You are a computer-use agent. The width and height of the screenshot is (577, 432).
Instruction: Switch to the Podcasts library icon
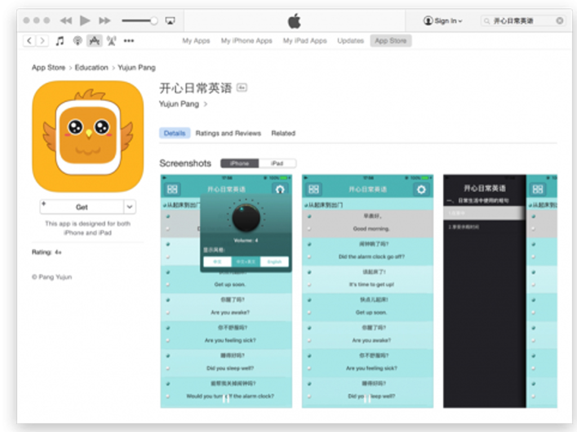(x=77, y=40)
